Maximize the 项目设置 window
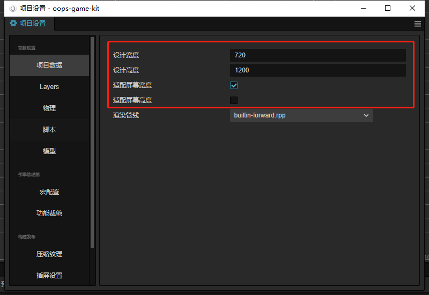The width and height of the screenshot is (429, 295). 388,8
